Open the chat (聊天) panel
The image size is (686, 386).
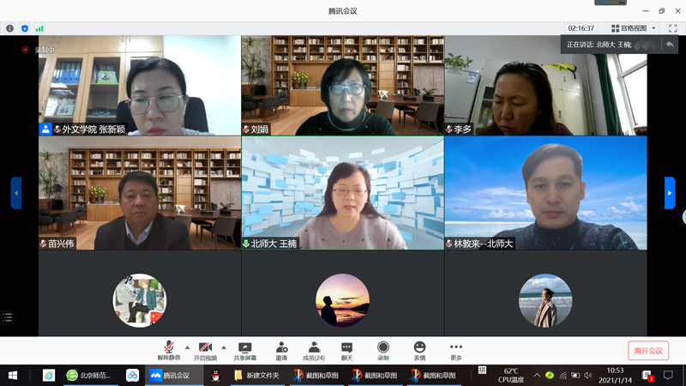point(346,350)
